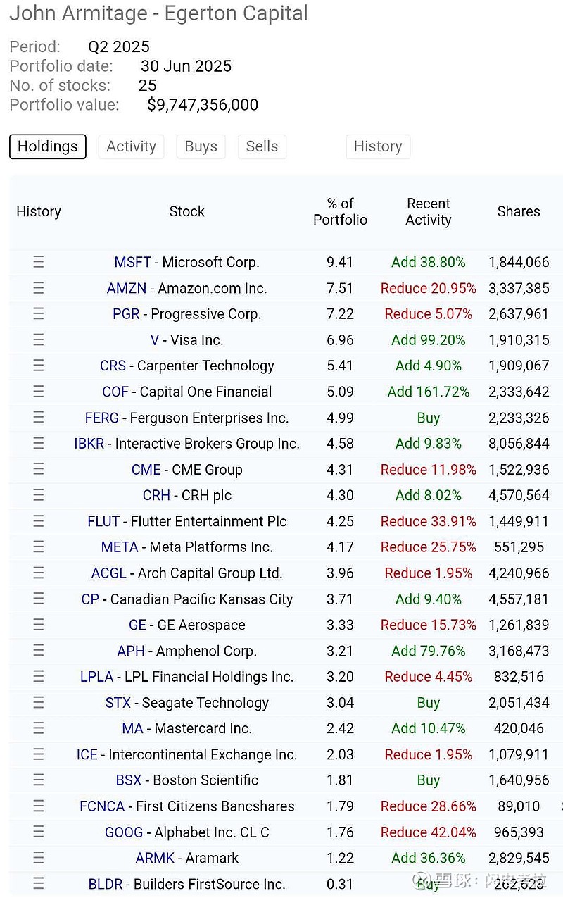Open history icon for Visa Inc. row
The height and width of the screenshot is (898, 563).
coord(39,340)
